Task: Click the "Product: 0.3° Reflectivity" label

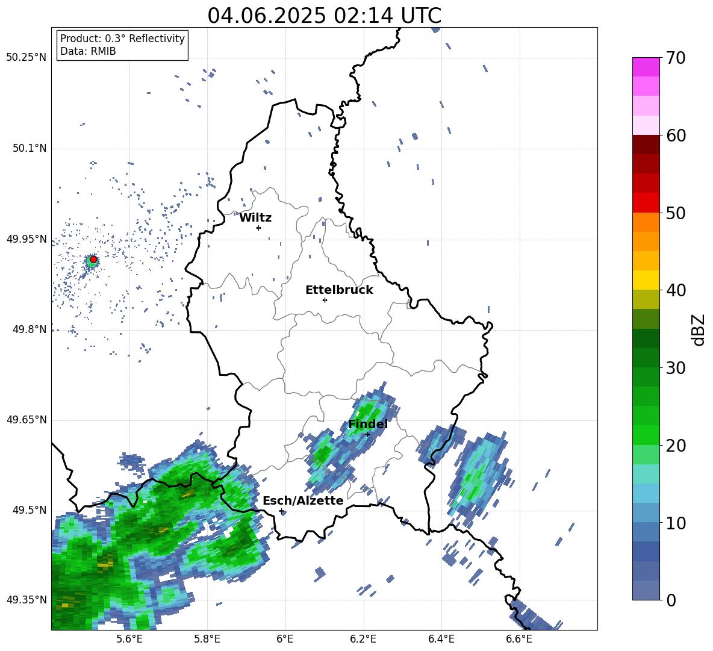Action: pos(122,38)
